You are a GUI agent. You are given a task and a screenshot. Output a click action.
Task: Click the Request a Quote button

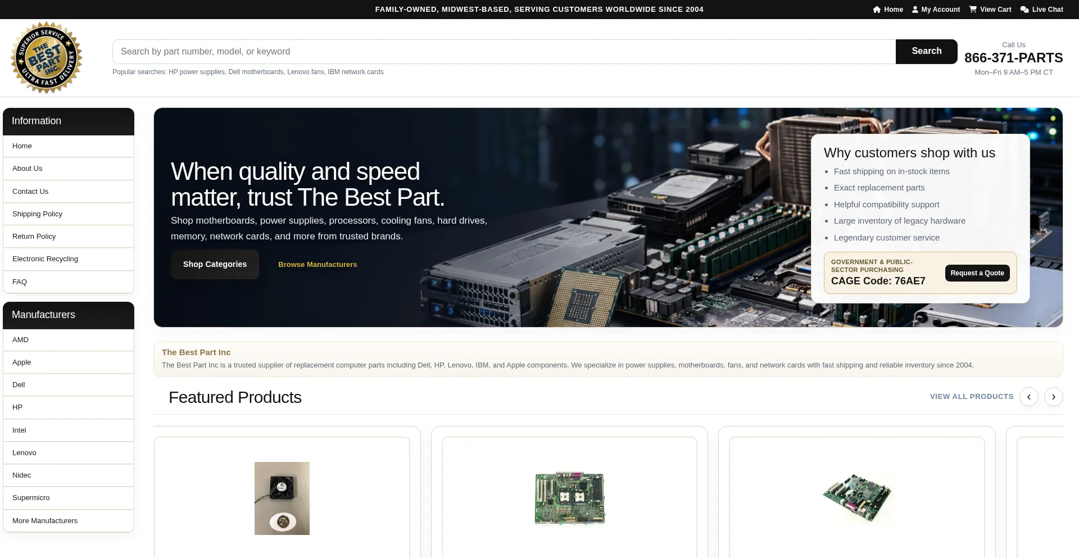pos(977,273)
